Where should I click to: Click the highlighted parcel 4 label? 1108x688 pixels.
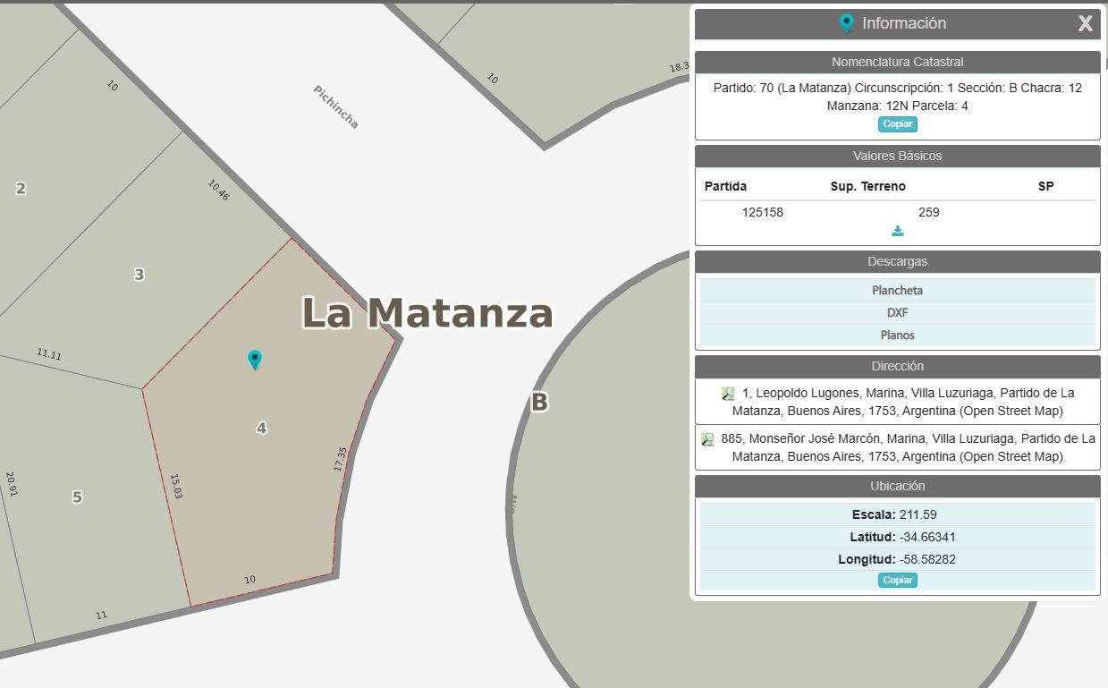click(261, 429)
